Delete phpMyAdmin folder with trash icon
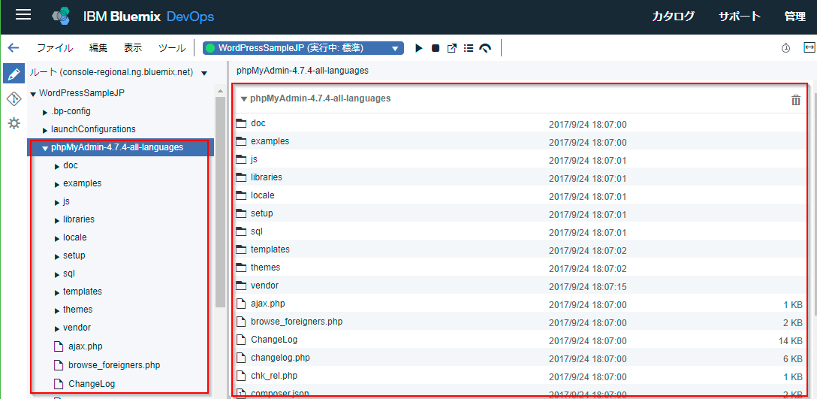Viewport: 817px width, 399px height. (796, 100)
